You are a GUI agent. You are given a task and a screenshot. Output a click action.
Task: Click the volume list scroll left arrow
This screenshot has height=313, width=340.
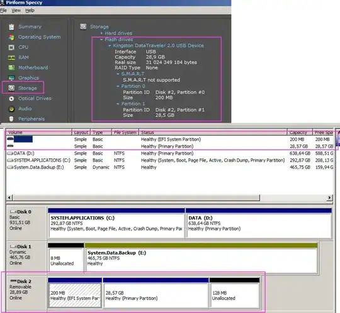[9, 197]
